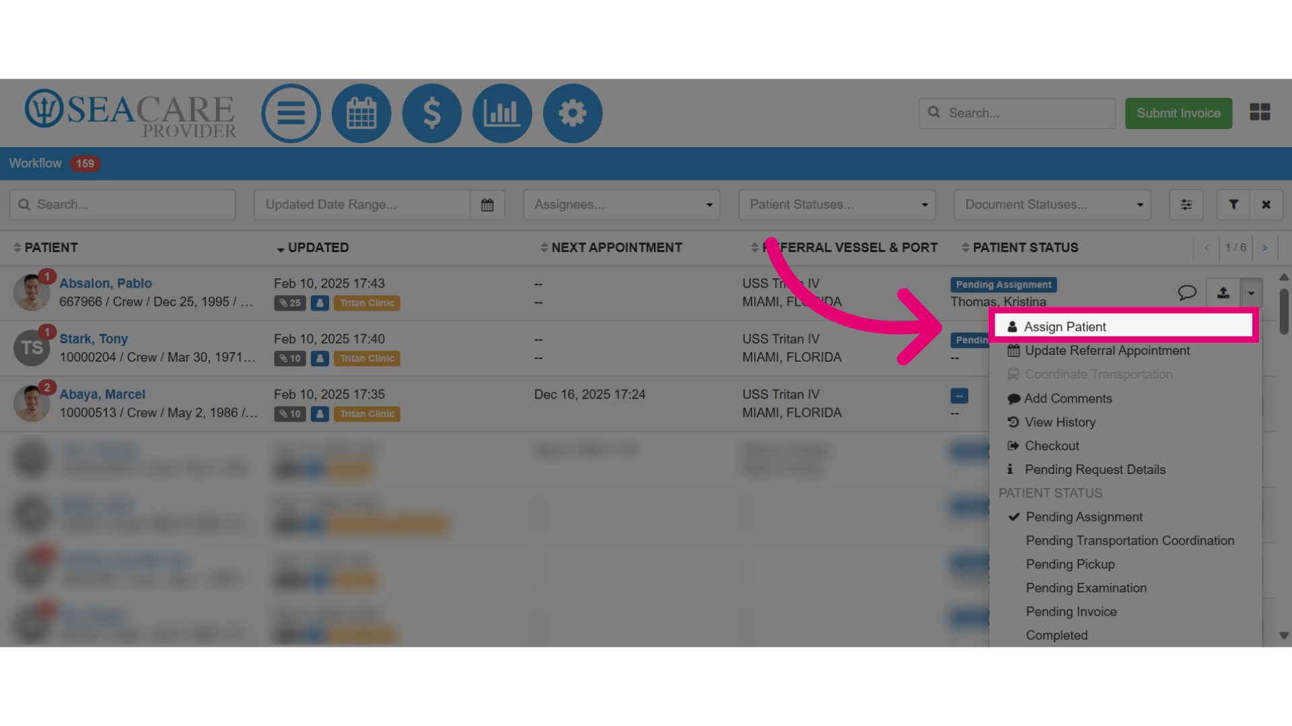Sort by PATIENT column
The width and height of the screenshot is (1292, 726).
[x=45, y=247]
